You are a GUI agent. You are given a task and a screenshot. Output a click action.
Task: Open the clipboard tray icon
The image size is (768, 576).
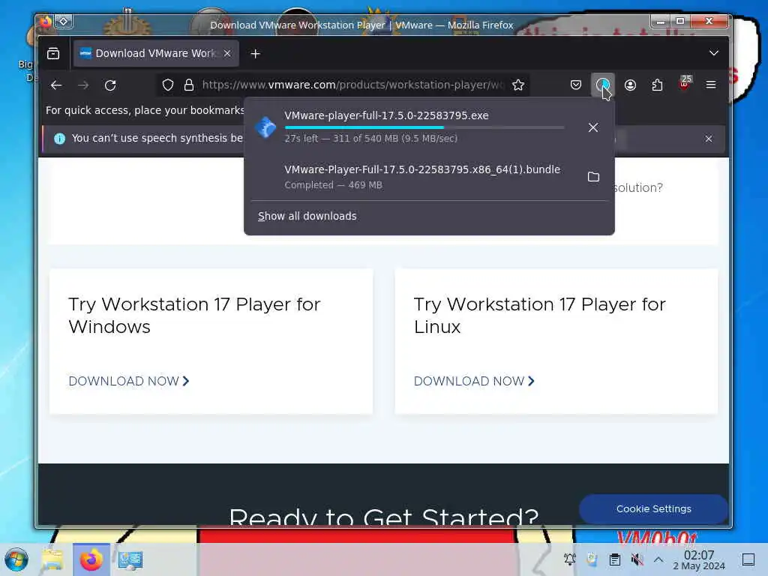(615, 559)
